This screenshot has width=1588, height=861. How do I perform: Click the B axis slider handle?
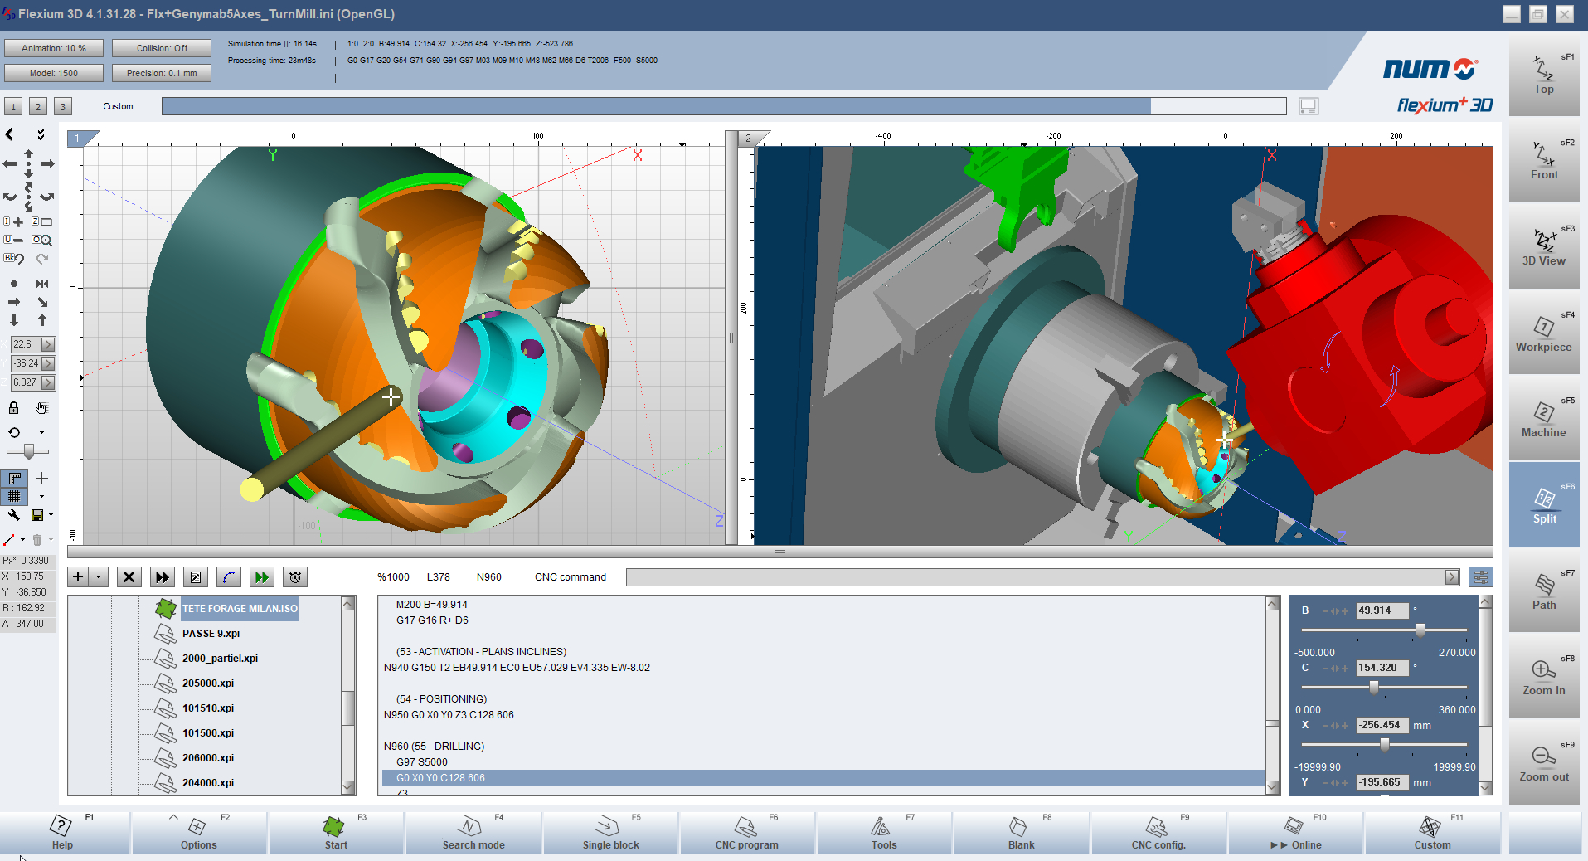[x=1420, y=630]
